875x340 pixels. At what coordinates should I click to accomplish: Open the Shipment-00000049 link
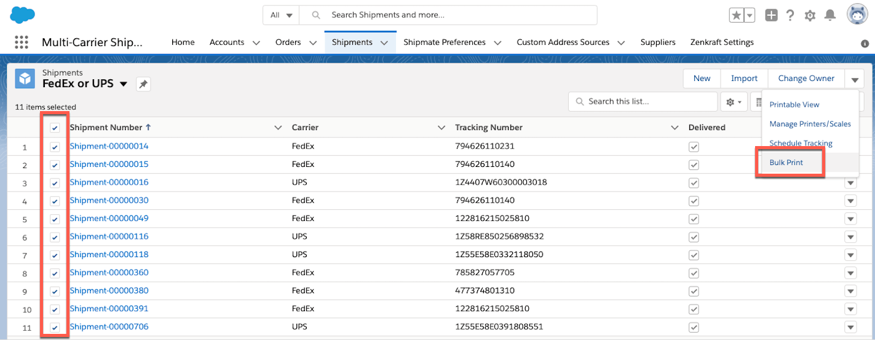point(109,218)
